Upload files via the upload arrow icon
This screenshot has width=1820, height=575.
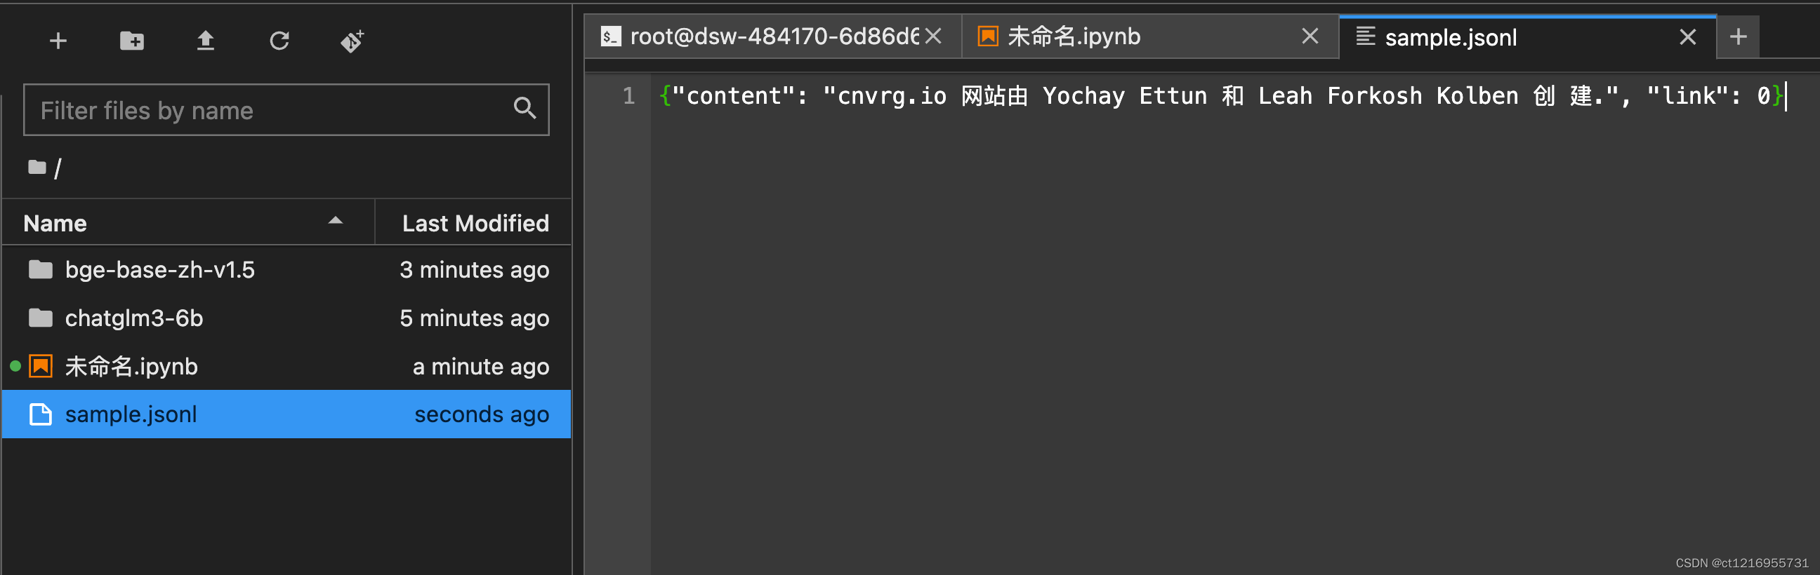point(206,40)
